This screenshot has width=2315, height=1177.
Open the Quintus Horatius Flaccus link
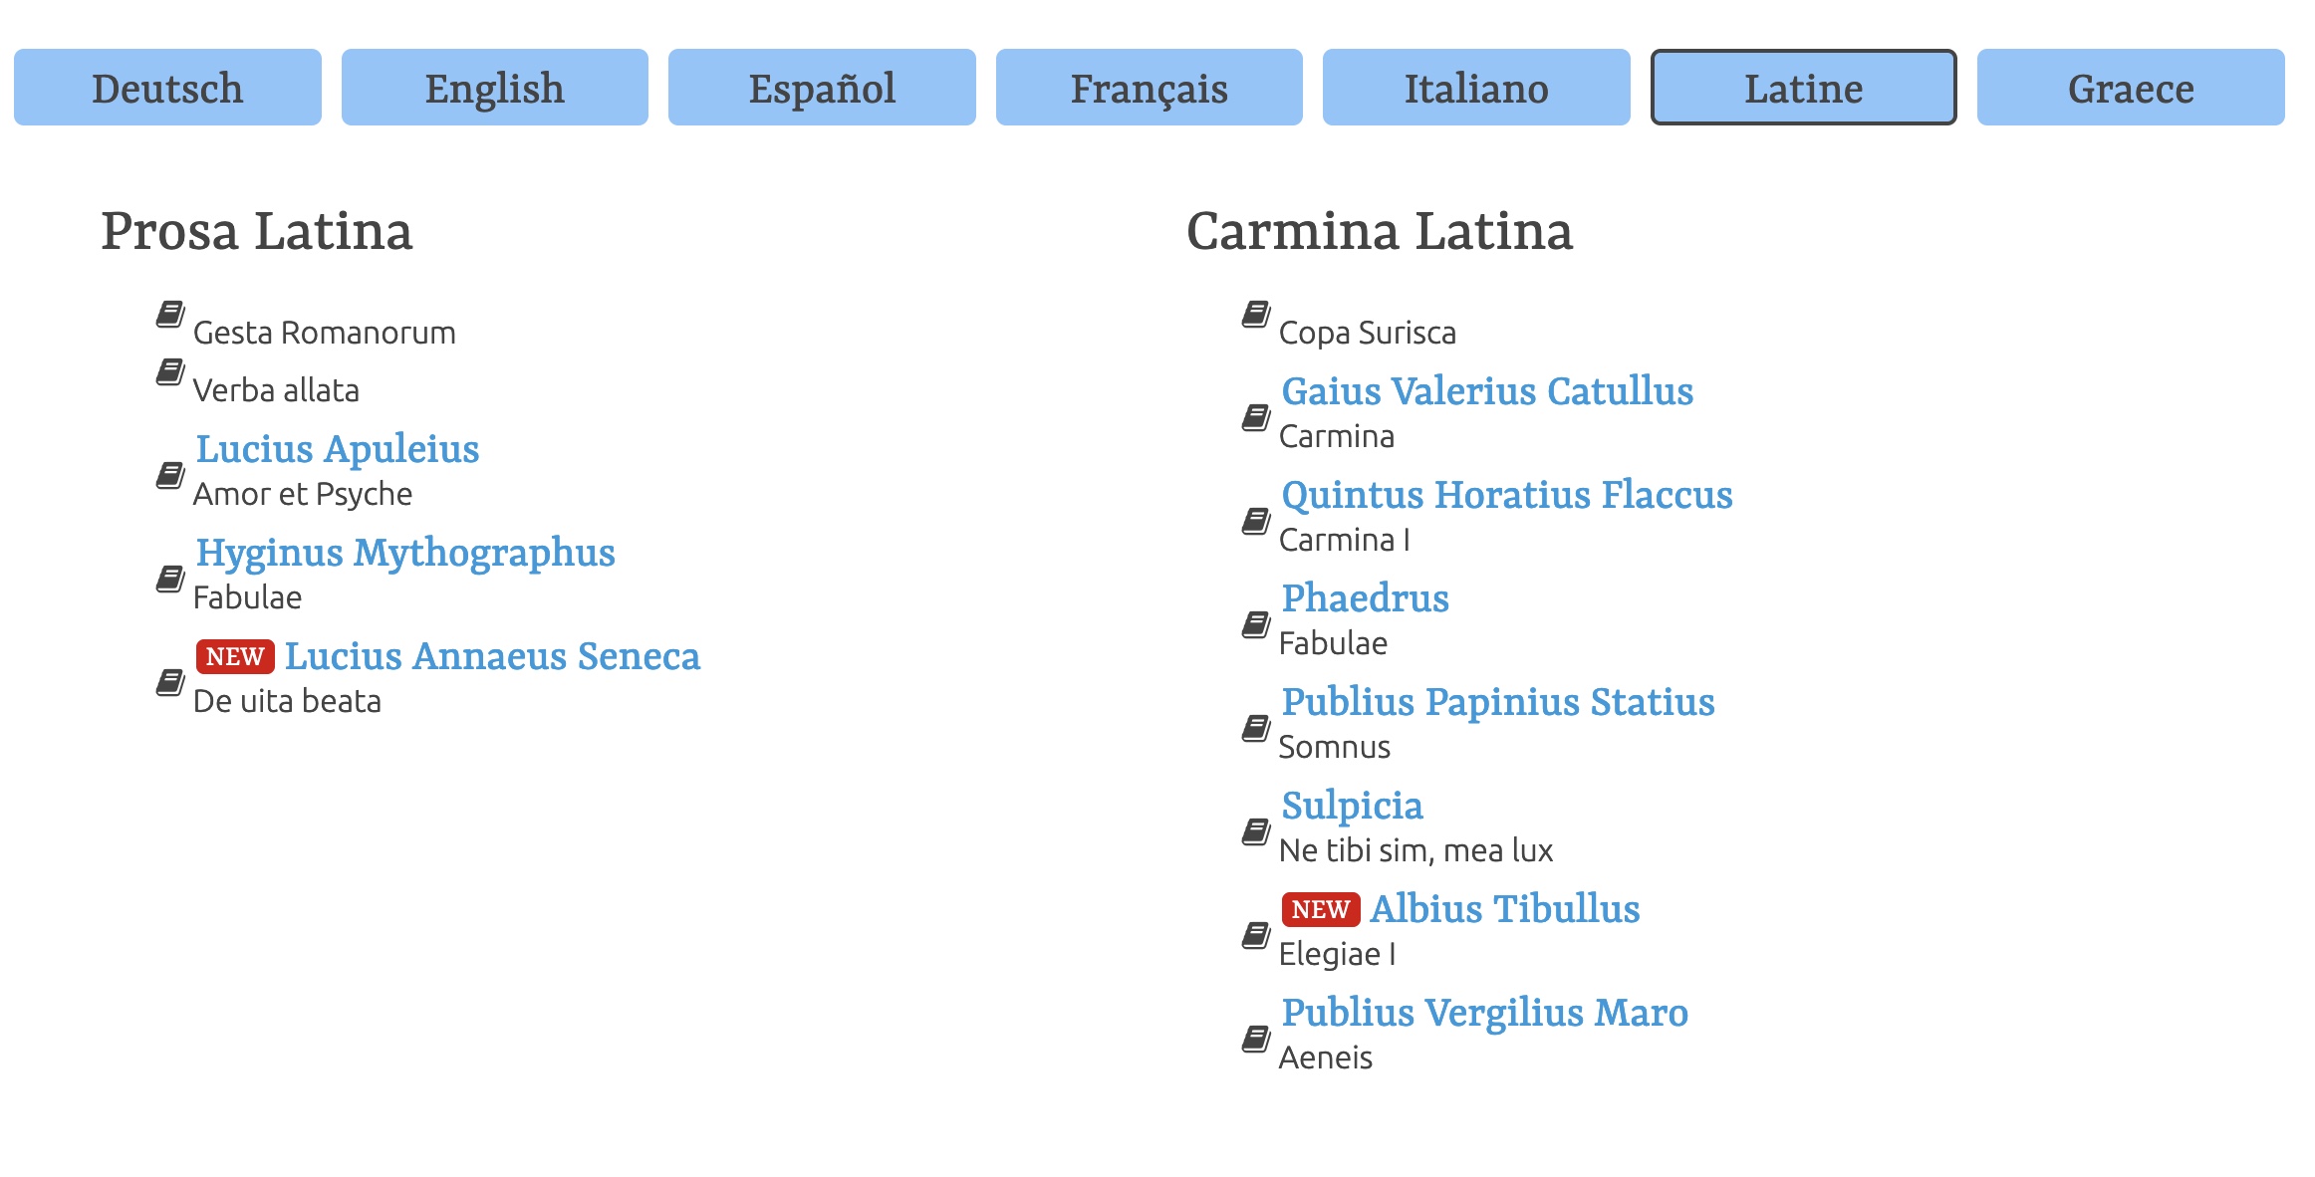[x=1507, y=495]
